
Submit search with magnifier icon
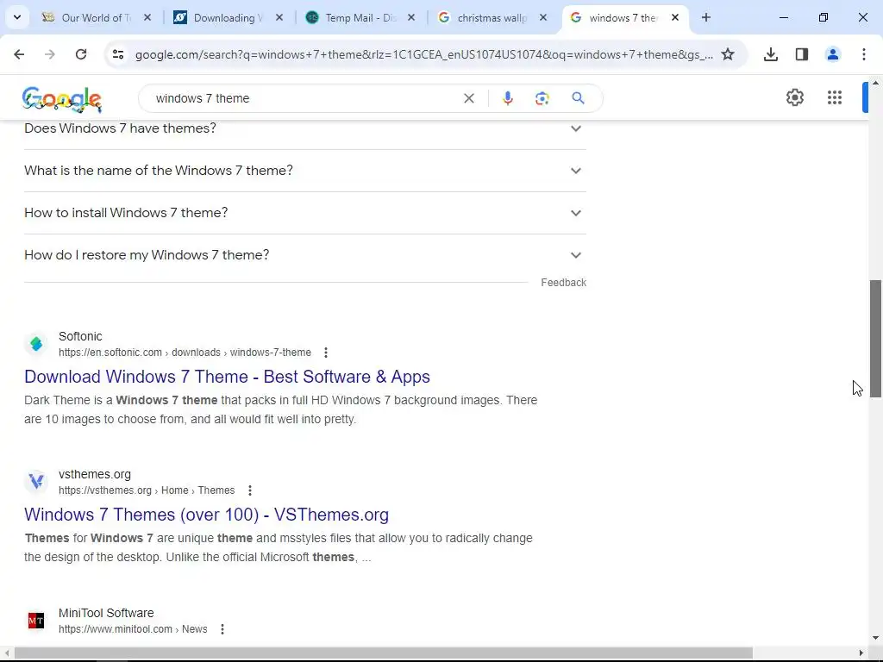[x=578, y=98]
